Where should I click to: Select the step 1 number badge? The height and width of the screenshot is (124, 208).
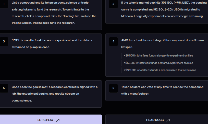(4, 4)
